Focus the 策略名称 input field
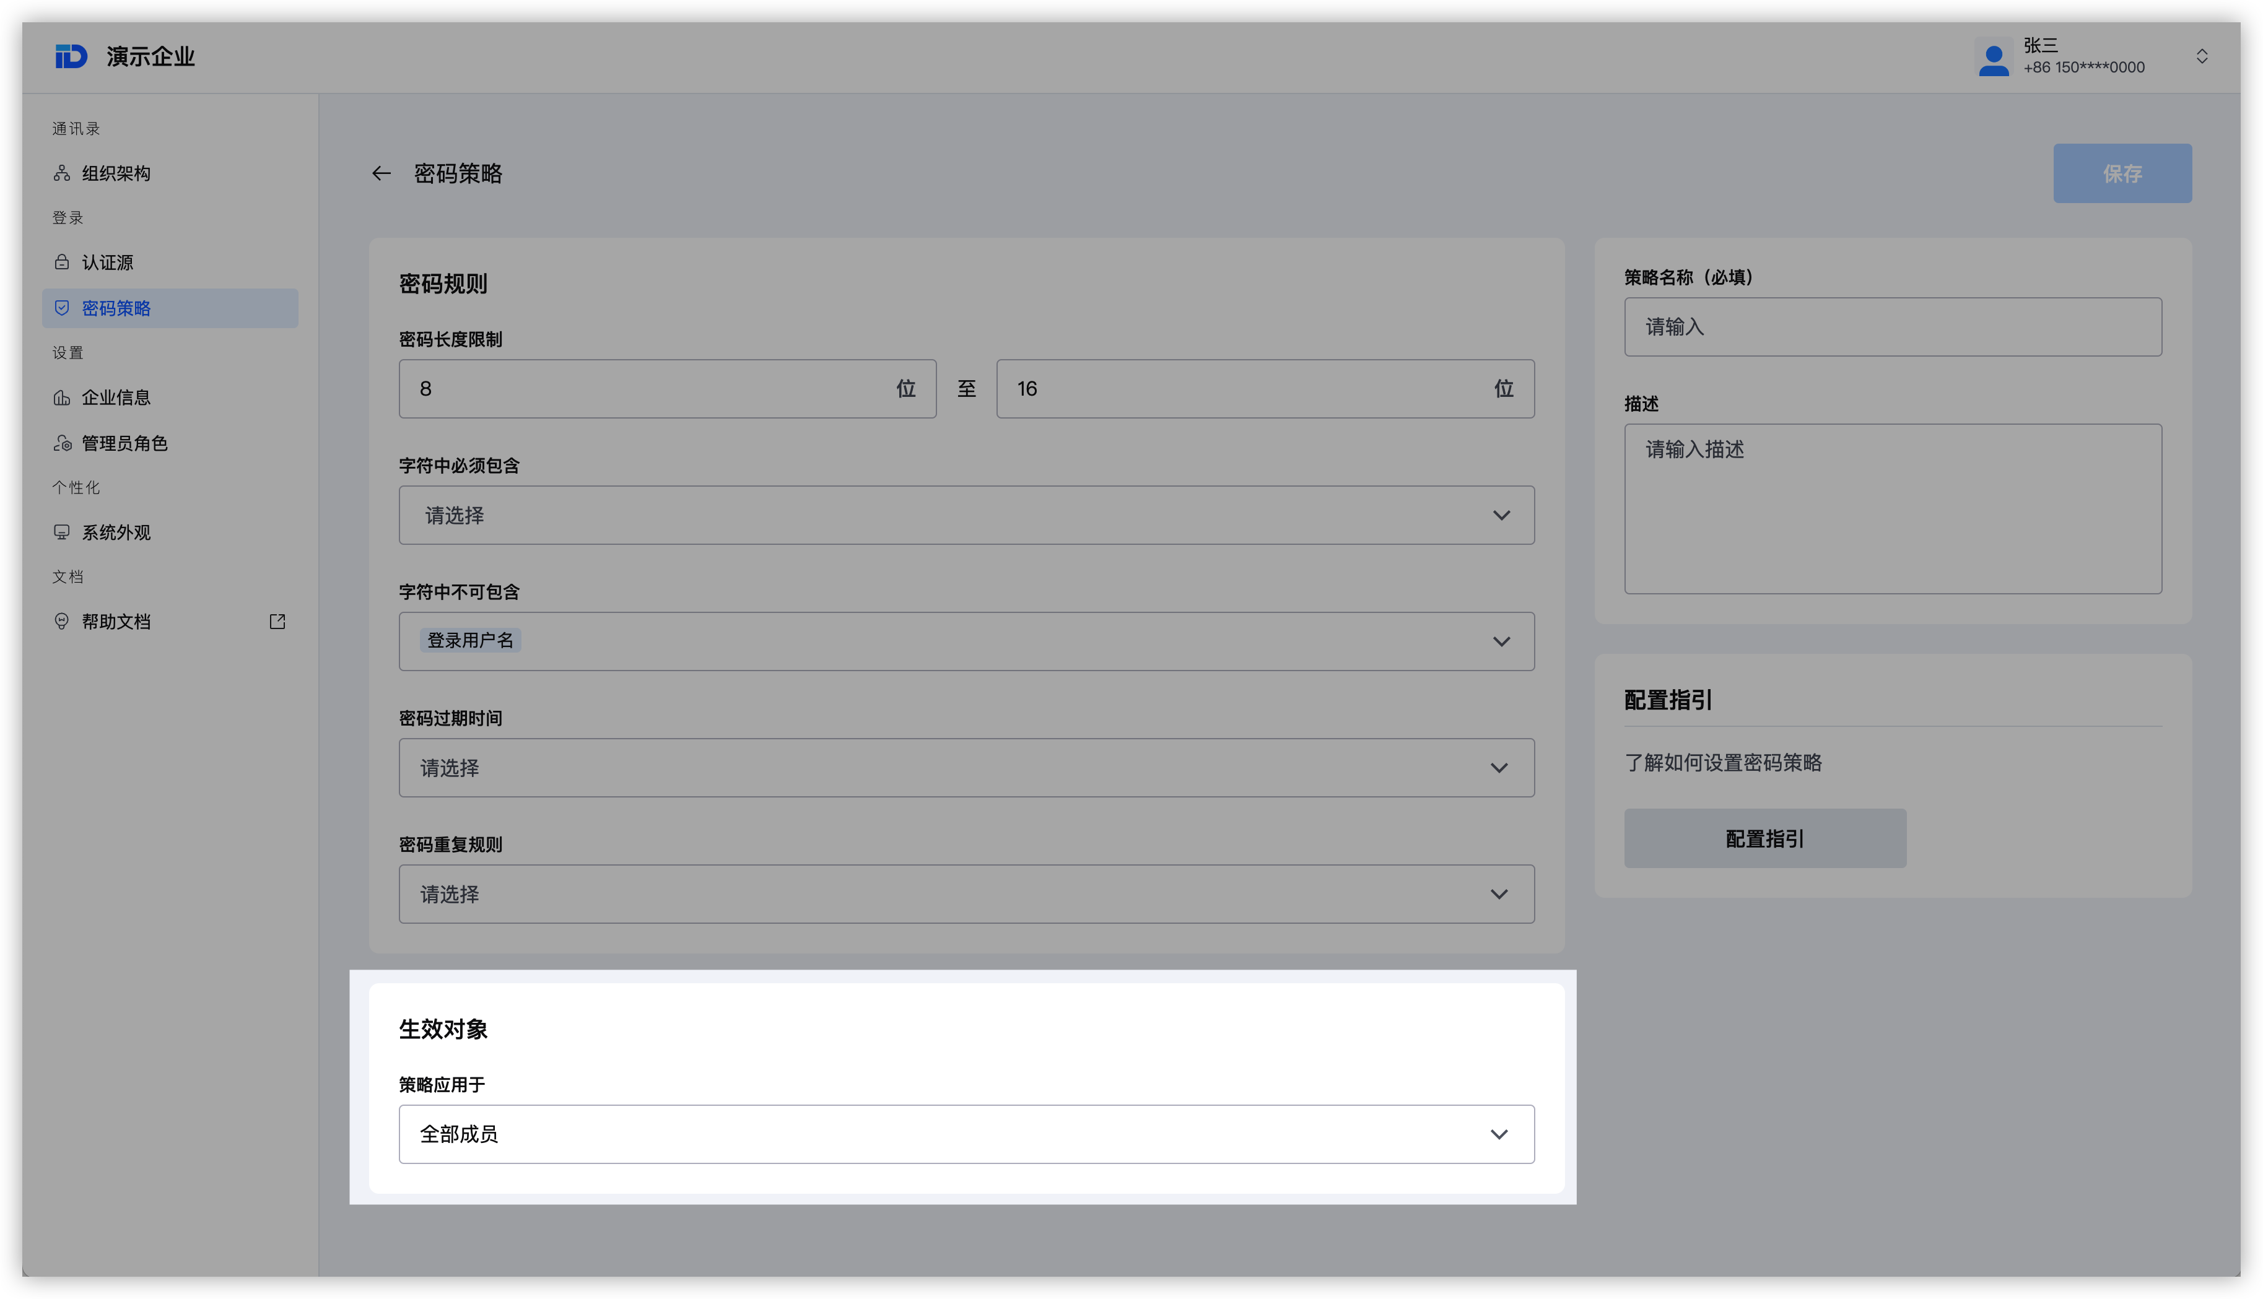The image size is (2263, 1299). [x=1892, y=328]
